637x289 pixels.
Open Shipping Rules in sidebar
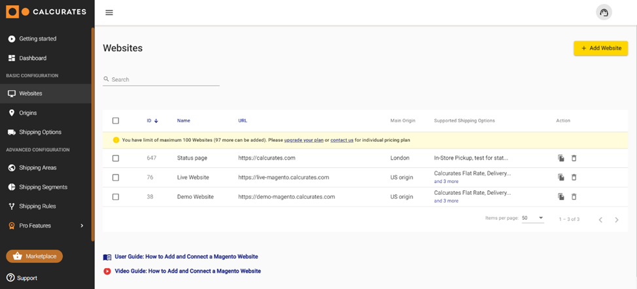pyautogui.click(x=46, y=206)
